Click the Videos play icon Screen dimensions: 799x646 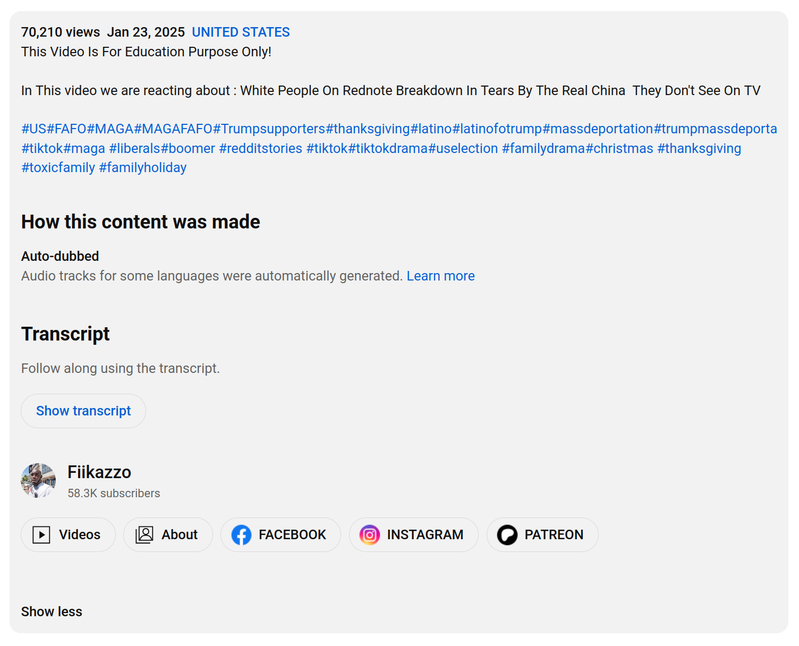[x=41, y=535]
